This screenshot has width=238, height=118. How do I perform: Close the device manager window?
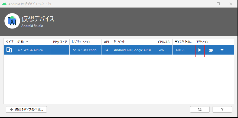231,4
